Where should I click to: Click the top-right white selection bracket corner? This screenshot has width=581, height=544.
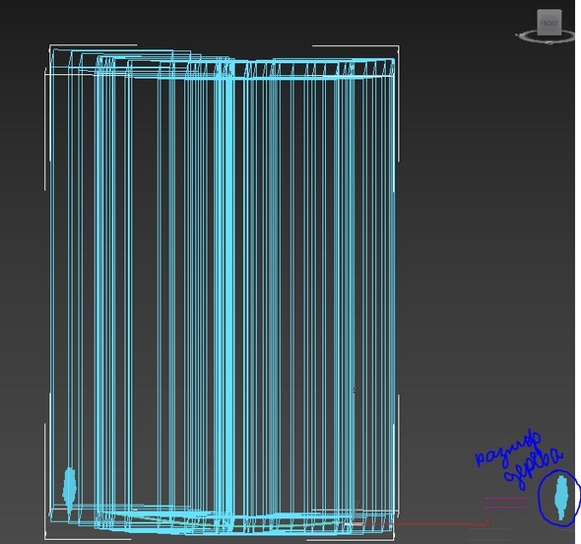398,46
